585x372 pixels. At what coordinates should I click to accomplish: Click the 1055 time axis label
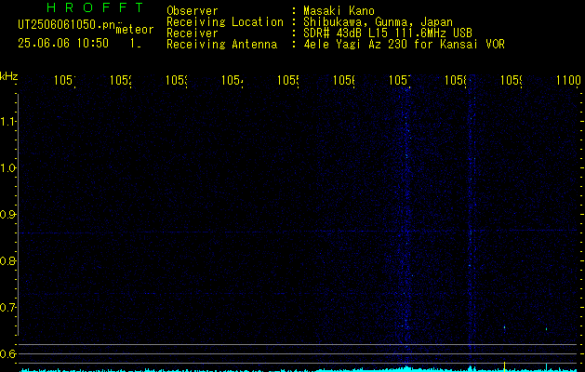(x=288, y=80)
